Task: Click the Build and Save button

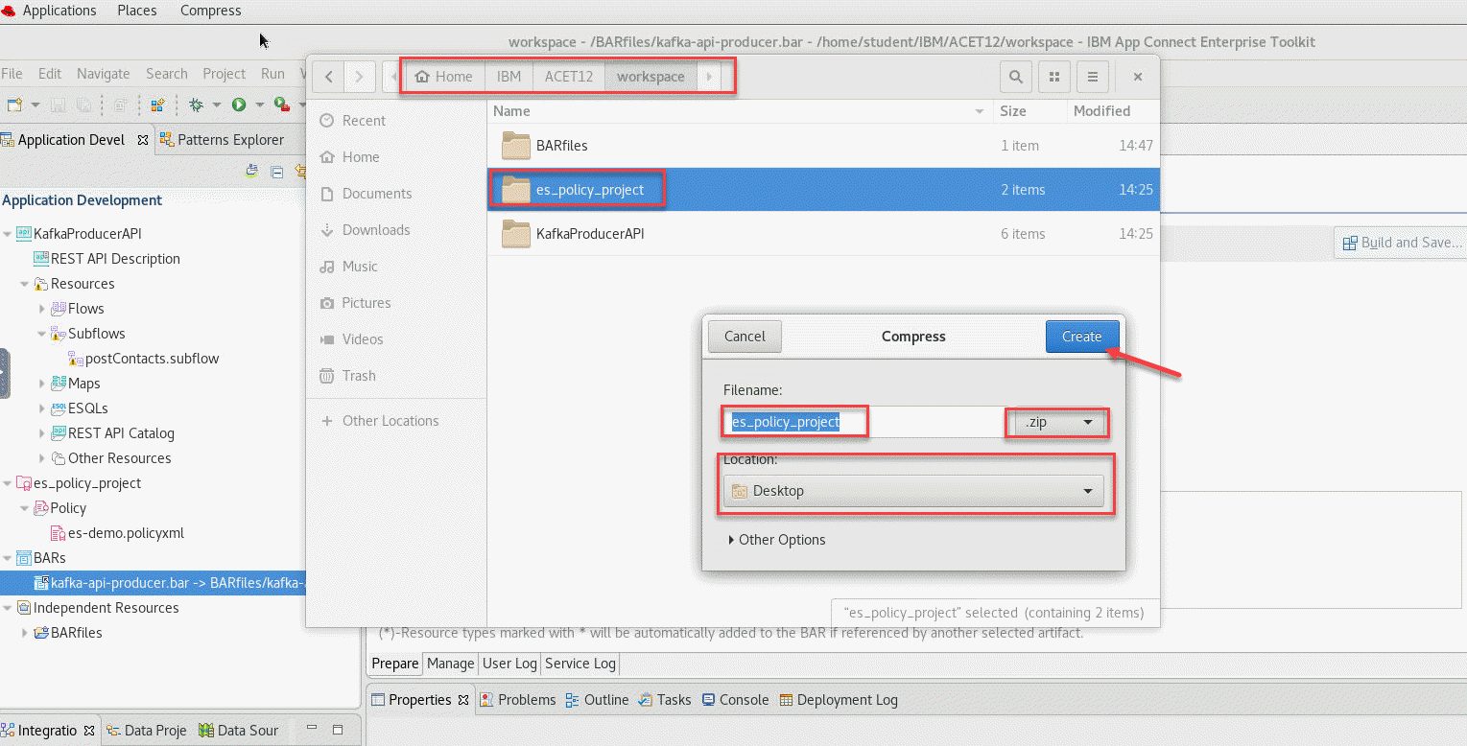Action: pos(1402,243)
